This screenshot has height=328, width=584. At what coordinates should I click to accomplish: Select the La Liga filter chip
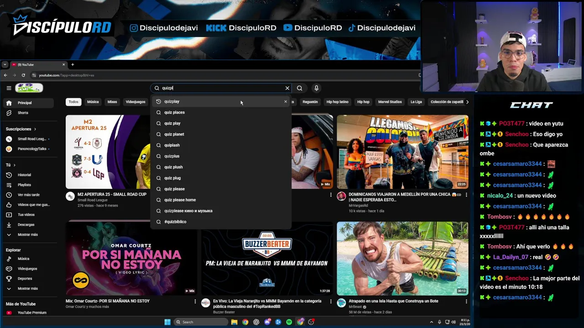click(x=416, y=102)
